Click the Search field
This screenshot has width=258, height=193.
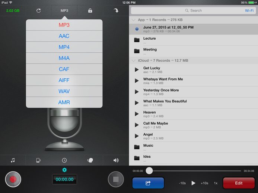(193, 10)
